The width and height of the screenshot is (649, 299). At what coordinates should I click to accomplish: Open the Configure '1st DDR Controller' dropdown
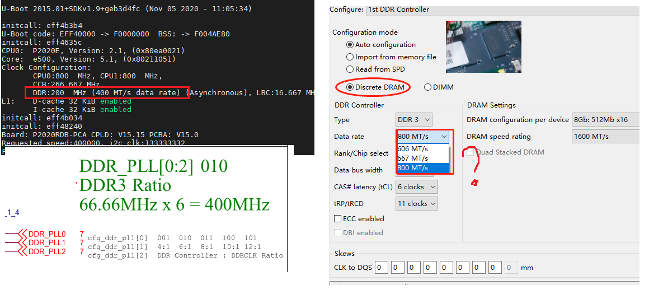[502, 10]
